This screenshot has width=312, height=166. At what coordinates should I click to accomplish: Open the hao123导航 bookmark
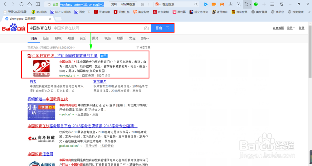point(61,12)
